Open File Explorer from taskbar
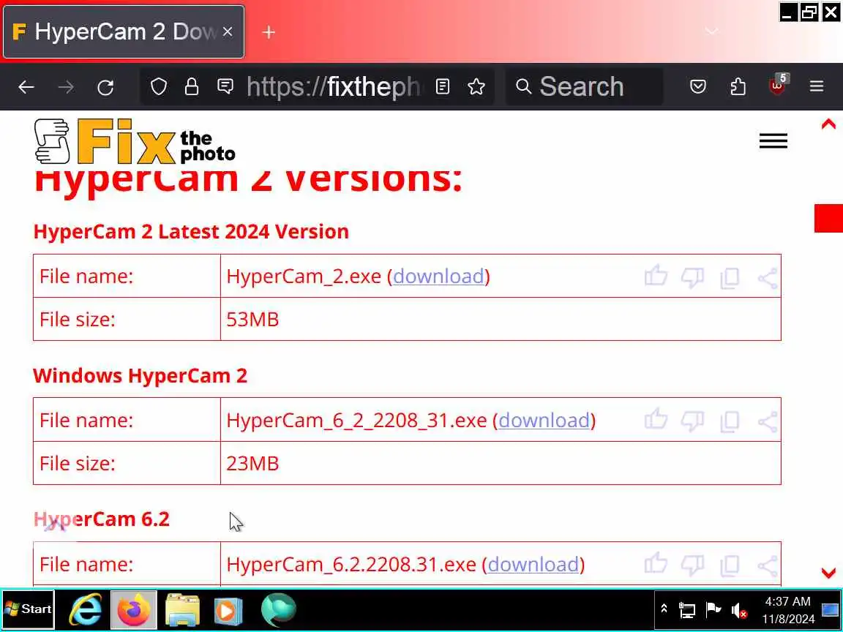Screen dimensions: 843x632 point(183,610)
